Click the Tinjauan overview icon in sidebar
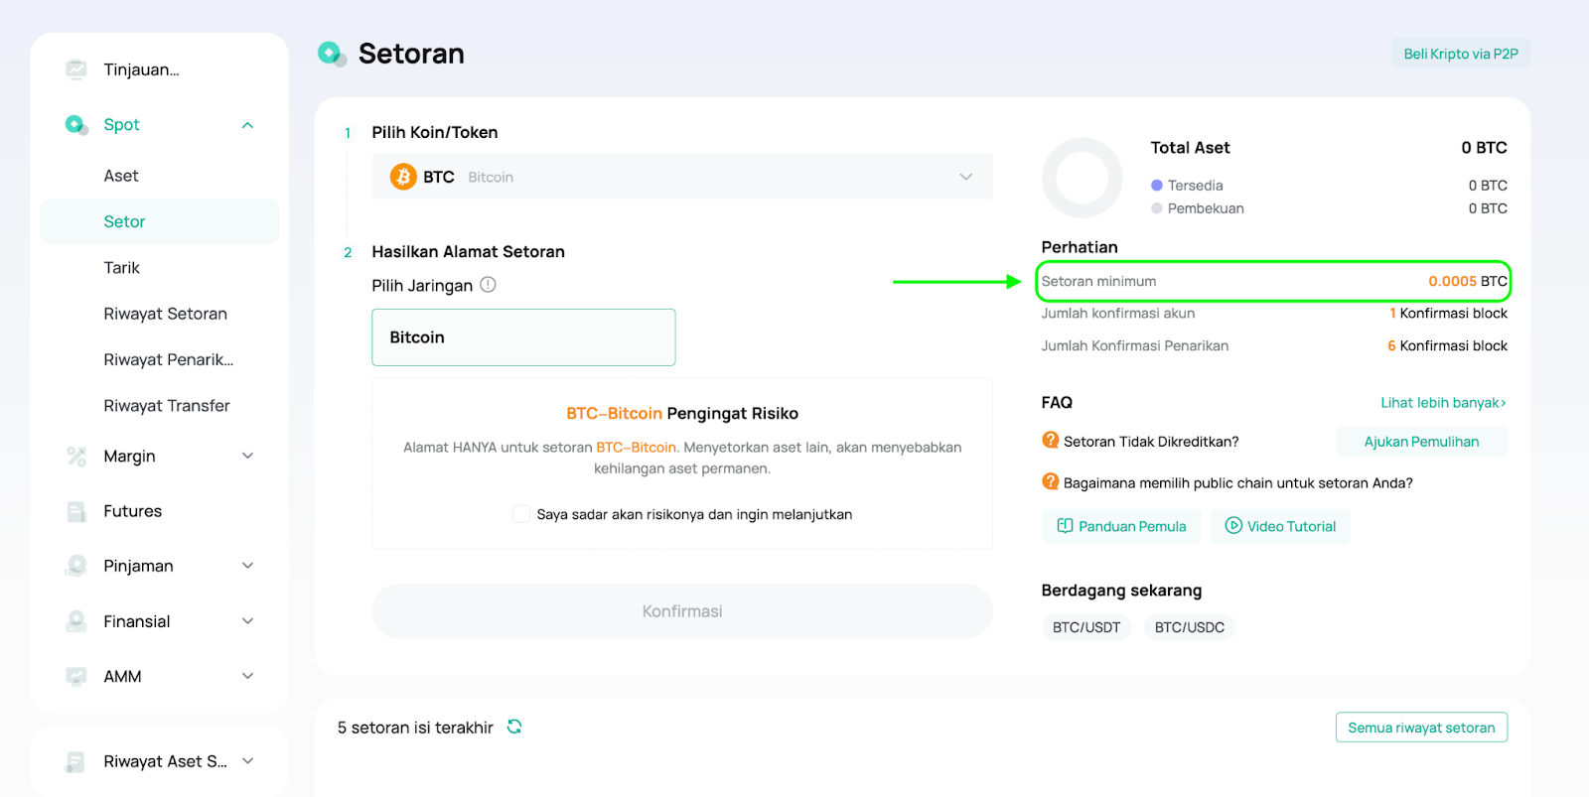 click(76, 69)
